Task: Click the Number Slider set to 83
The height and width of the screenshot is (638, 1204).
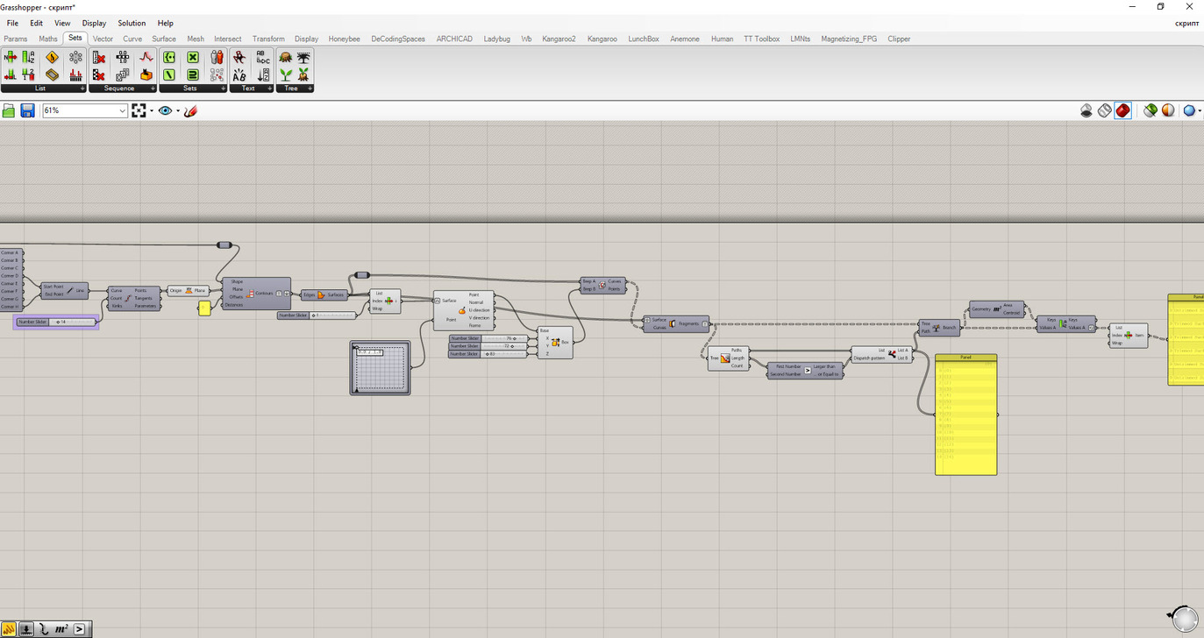Action: (488, 354)
